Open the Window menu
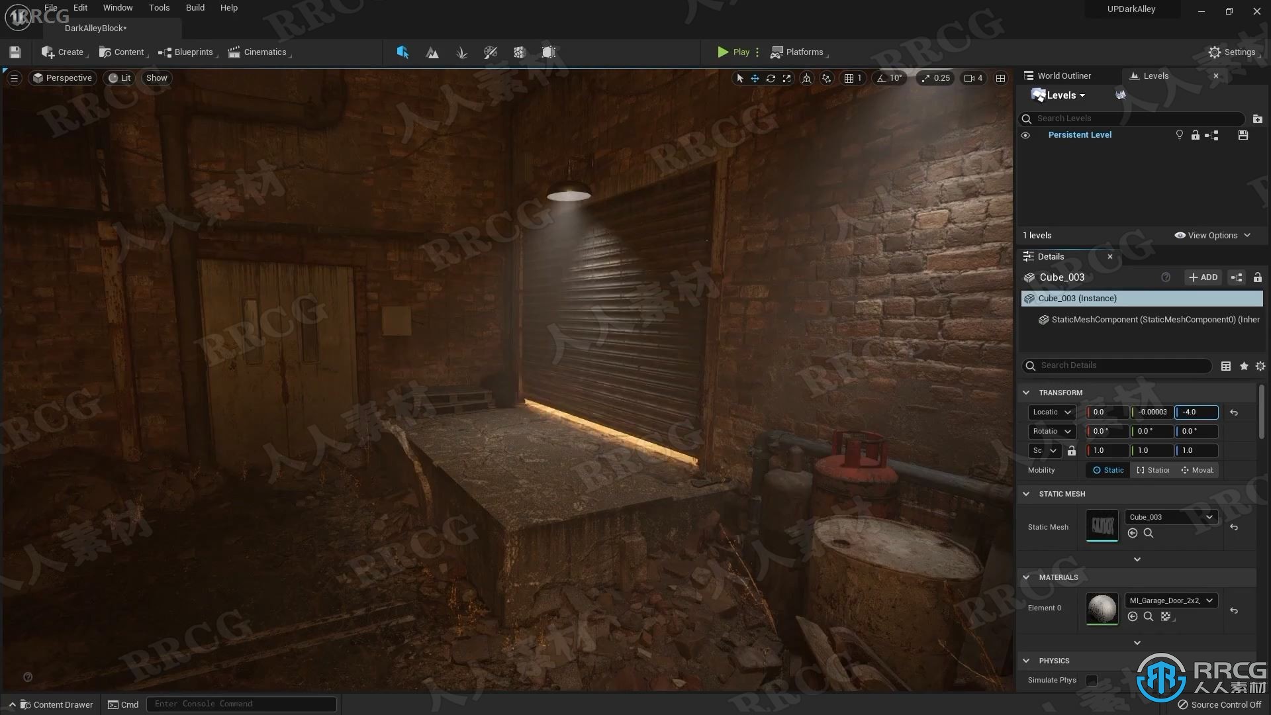The image size is (1271, 715). (117, 7)
